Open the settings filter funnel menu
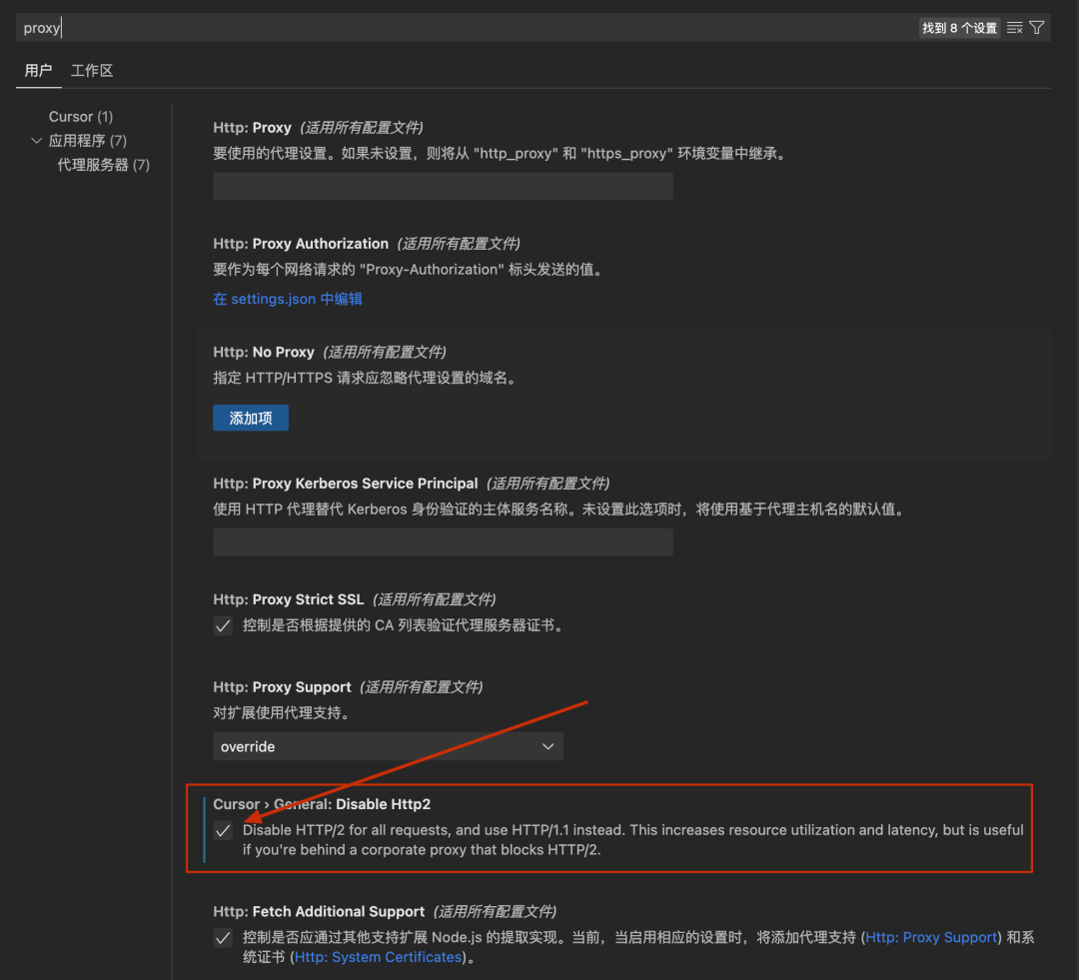The height and width of the screenshot is (980, 1079). (x=1038, y=27)
